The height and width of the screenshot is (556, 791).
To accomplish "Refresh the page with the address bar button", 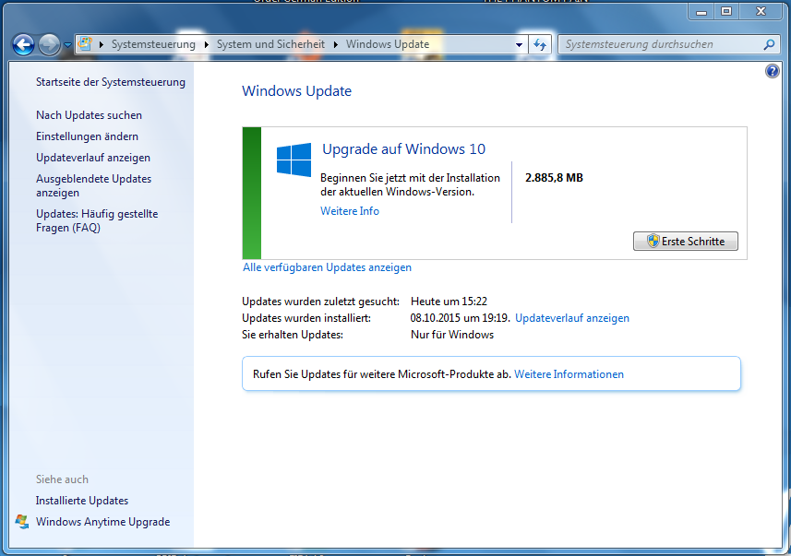I will 540,44.
